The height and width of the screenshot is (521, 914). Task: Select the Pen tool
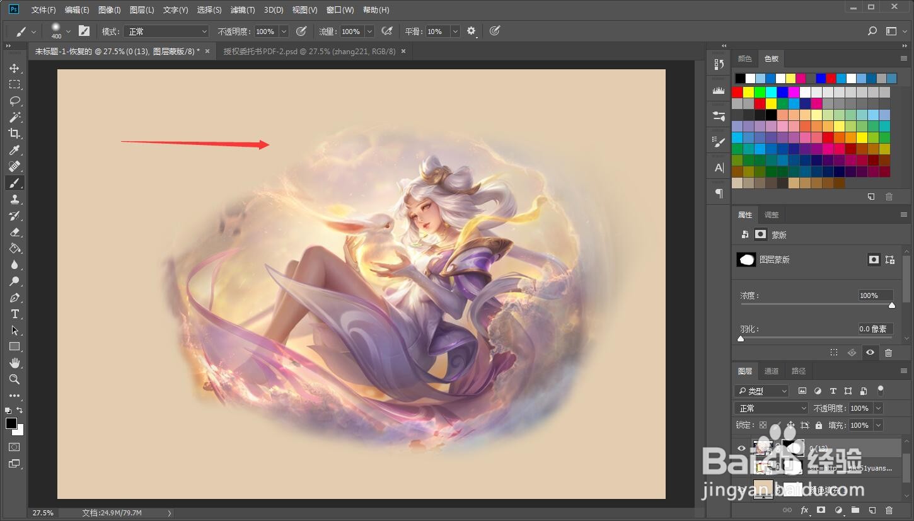click(14, 297)
